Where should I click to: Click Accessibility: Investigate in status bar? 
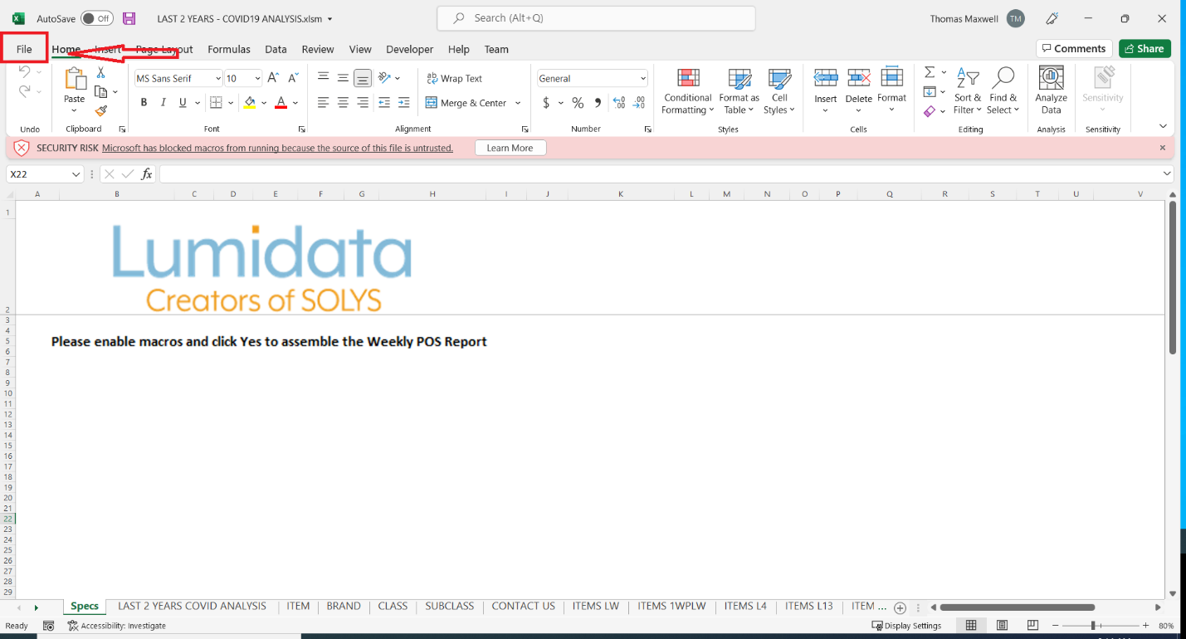(x=117, y=626)
